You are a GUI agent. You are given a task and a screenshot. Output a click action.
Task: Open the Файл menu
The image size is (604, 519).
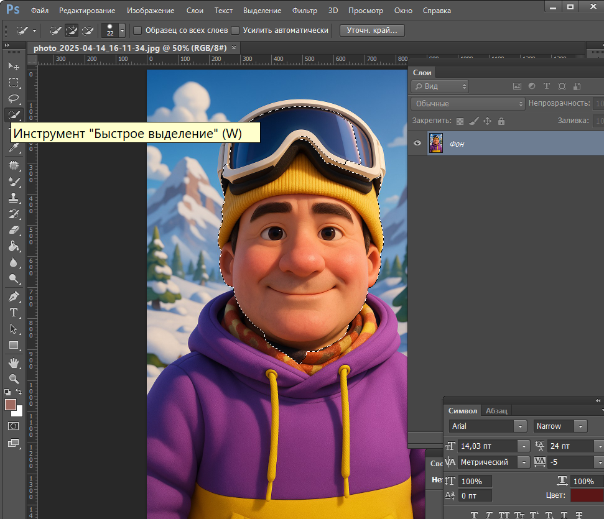[40, 11]
